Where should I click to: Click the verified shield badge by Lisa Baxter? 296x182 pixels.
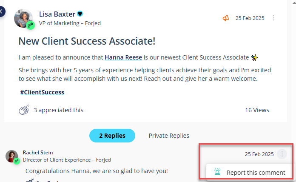pos(80,14)
